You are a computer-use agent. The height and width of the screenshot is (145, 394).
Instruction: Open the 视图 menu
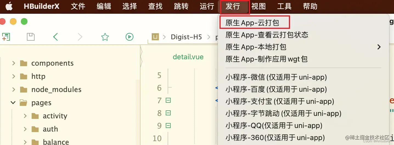pyautogui.click(x=258, y=6)
